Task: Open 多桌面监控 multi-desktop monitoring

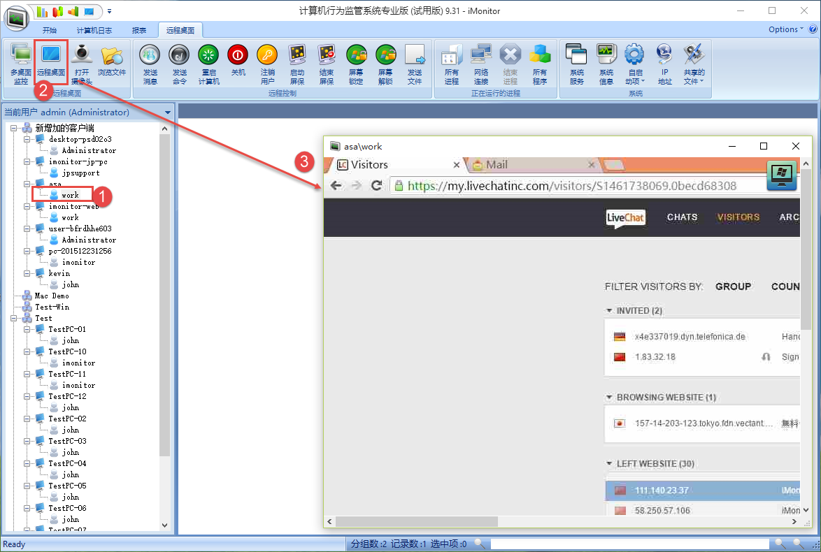Action: 21,64
